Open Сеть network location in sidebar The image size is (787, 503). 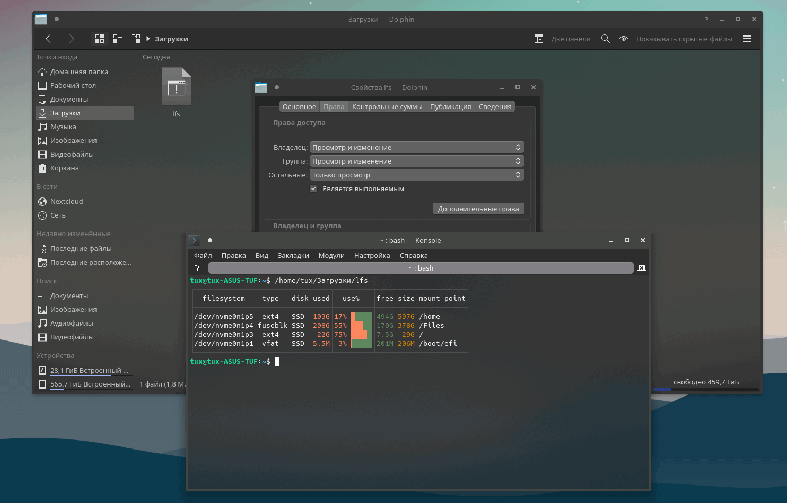point(84,215)
